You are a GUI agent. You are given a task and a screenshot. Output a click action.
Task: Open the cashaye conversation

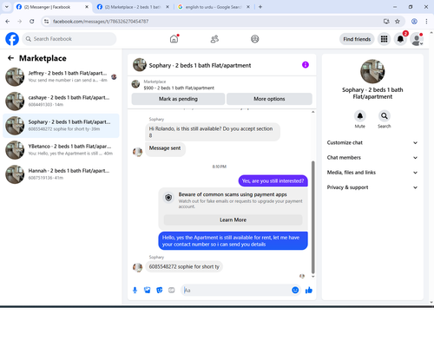click(x=61, y=101)
